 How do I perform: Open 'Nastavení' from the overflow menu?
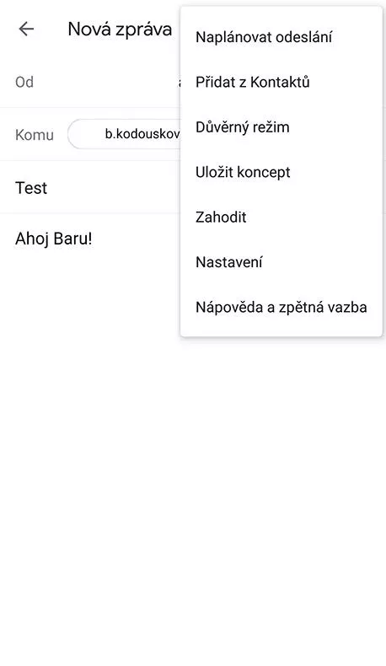[229, 262]
